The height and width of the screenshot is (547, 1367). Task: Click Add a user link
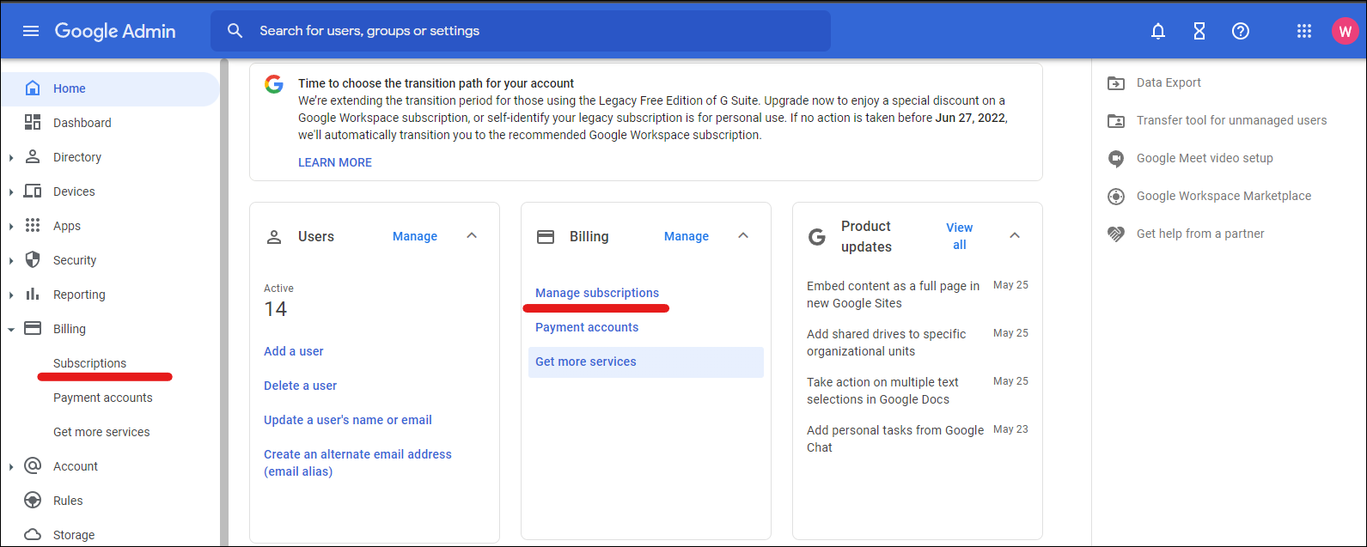(x=293, y=351)
